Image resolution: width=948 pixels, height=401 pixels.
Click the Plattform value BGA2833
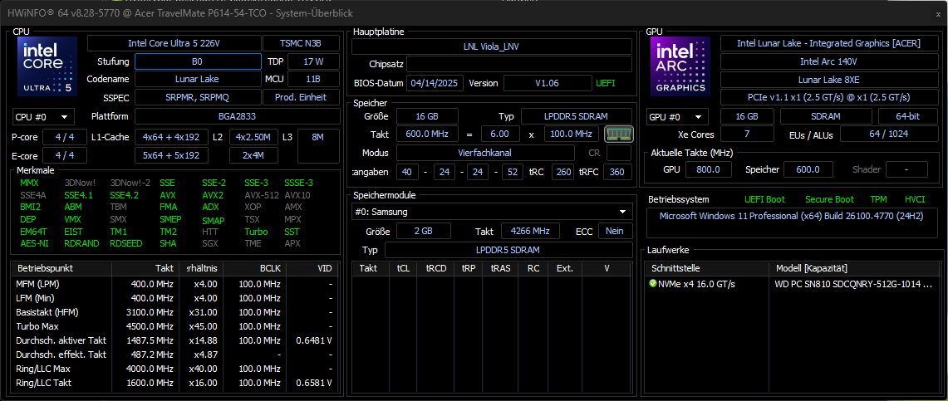[x=237, y=116]
